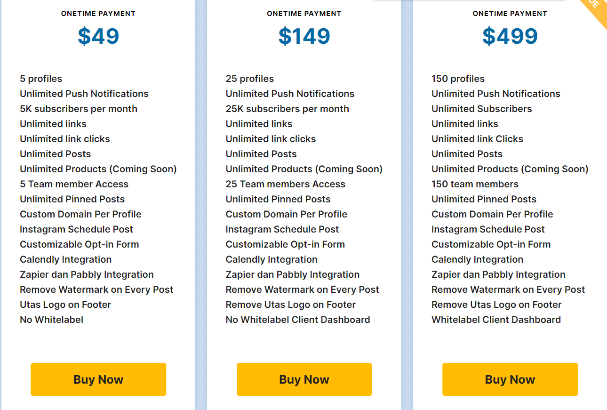Click Calendly Integration in the $49 column

coord(65,259)
